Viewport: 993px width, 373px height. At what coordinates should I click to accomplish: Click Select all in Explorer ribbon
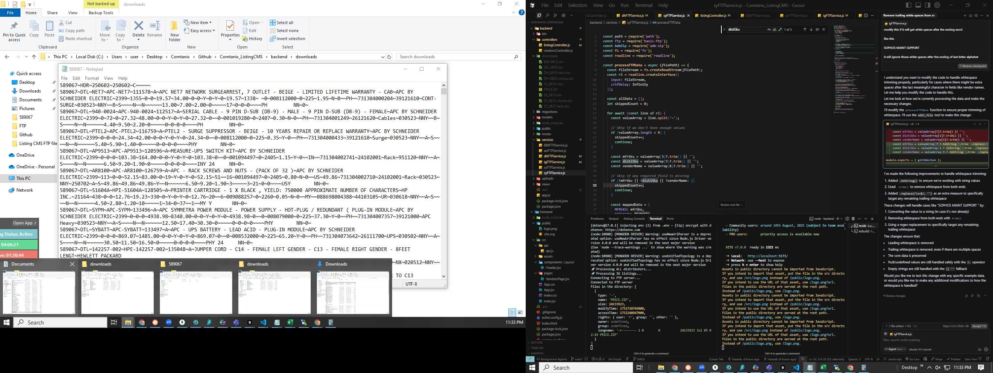click(x=281, y=22)
